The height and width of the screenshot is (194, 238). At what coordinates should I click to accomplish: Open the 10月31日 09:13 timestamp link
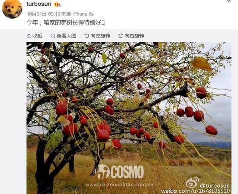[x=43, y=14]
